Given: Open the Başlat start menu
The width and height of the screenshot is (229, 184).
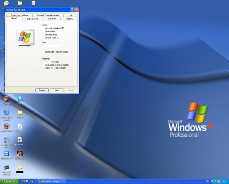Looking at the screenshot, I should click(9, 182).
